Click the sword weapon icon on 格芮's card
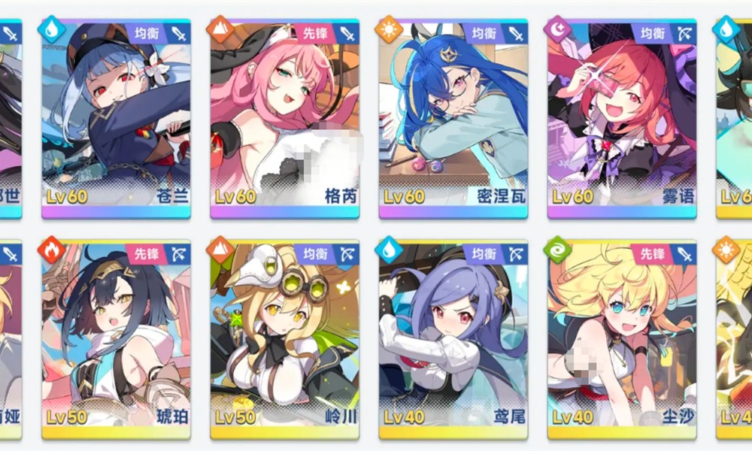The height and width of the screenshot is (451, 752). [x=347, y=34]
